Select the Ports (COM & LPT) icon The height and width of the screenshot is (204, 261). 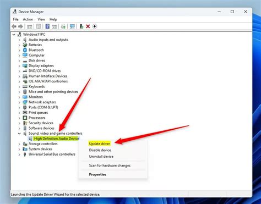click(25, 107)
